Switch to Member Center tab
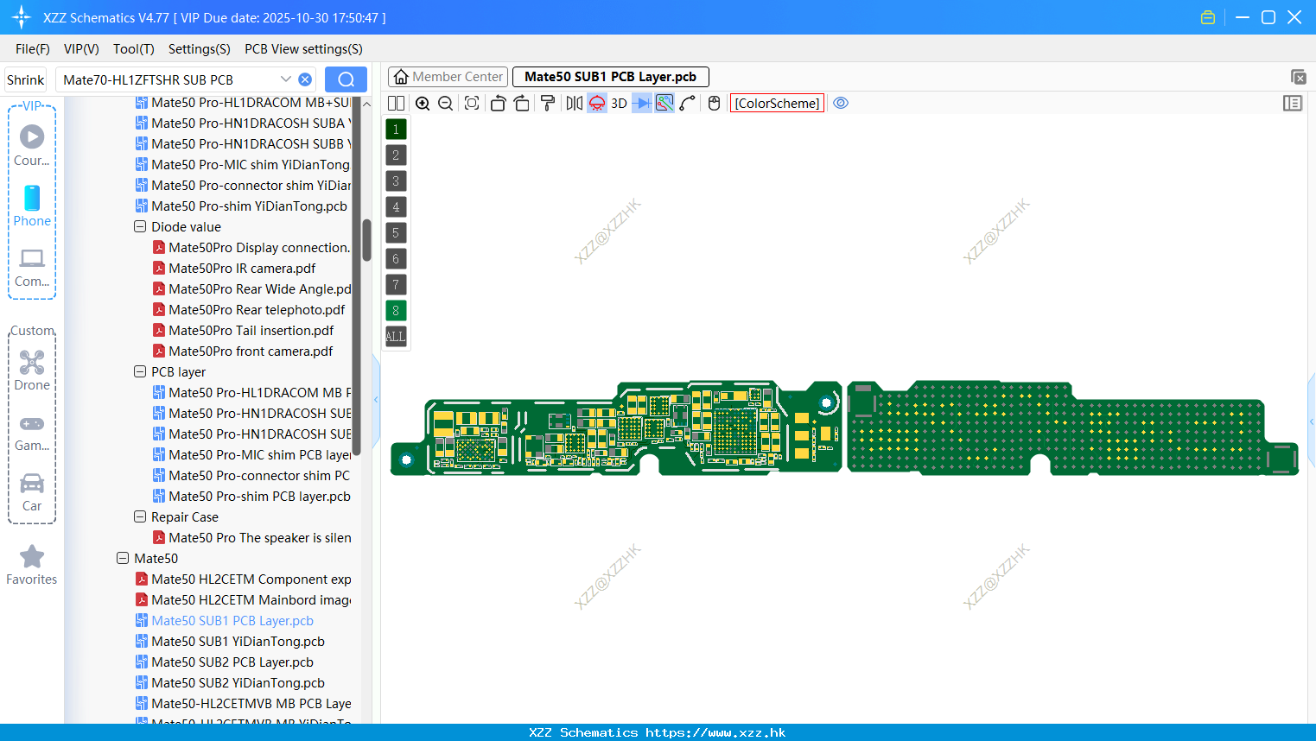Image resolution: width=1316 pixels, height=741 pixels. coord(448,77)
